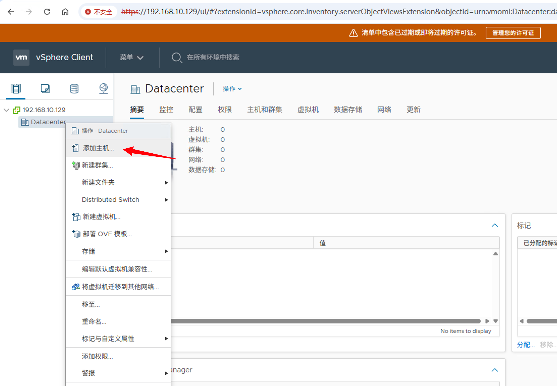Select the Datacenter tree item
This screenshot has height=386, width=557.
(x=48, y=122)
